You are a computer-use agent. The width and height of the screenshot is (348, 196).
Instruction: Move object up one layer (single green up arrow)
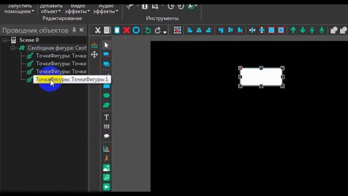(293, 30)
